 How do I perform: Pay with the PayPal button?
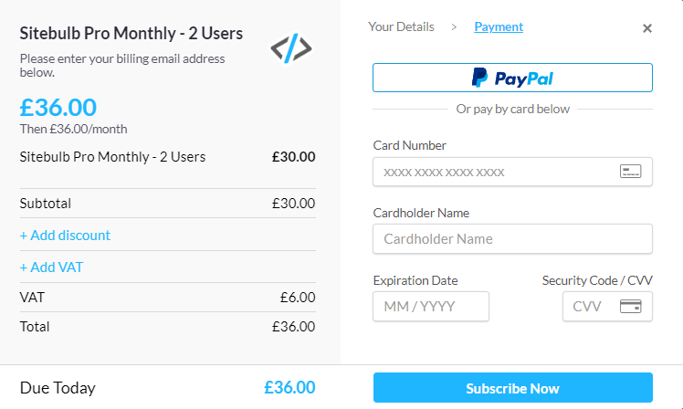click(x=512, y=78)
